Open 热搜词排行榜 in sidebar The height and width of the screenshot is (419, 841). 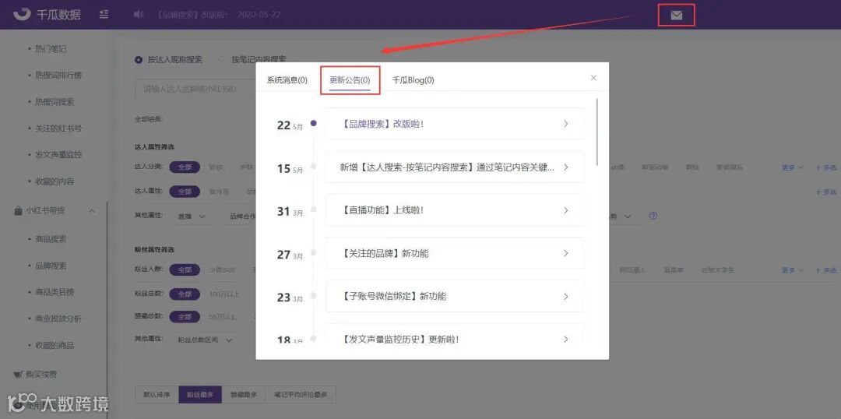(58, 75)
